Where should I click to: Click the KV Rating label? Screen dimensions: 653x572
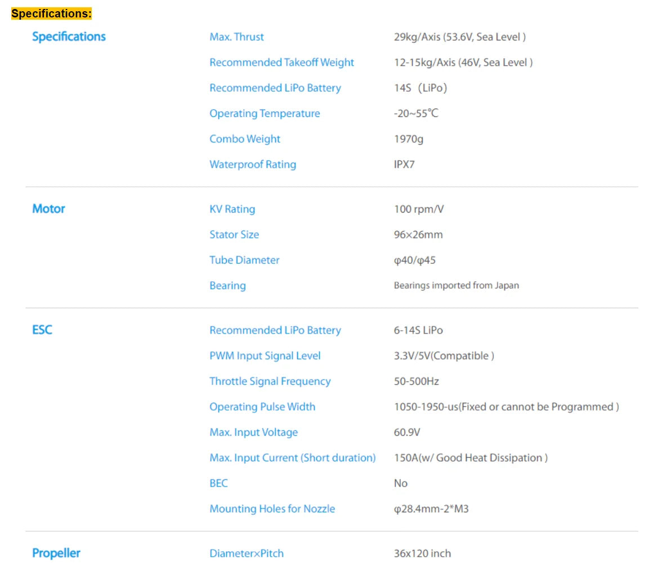tap(232, 209)
